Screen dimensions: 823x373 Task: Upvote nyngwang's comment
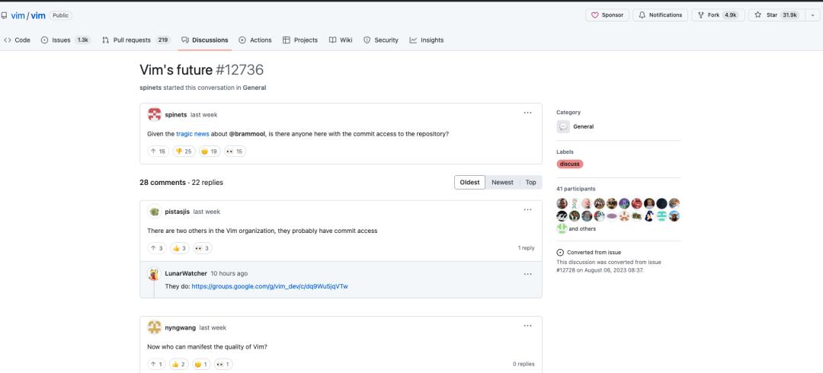pyautogui.click(x=156, y=364)
